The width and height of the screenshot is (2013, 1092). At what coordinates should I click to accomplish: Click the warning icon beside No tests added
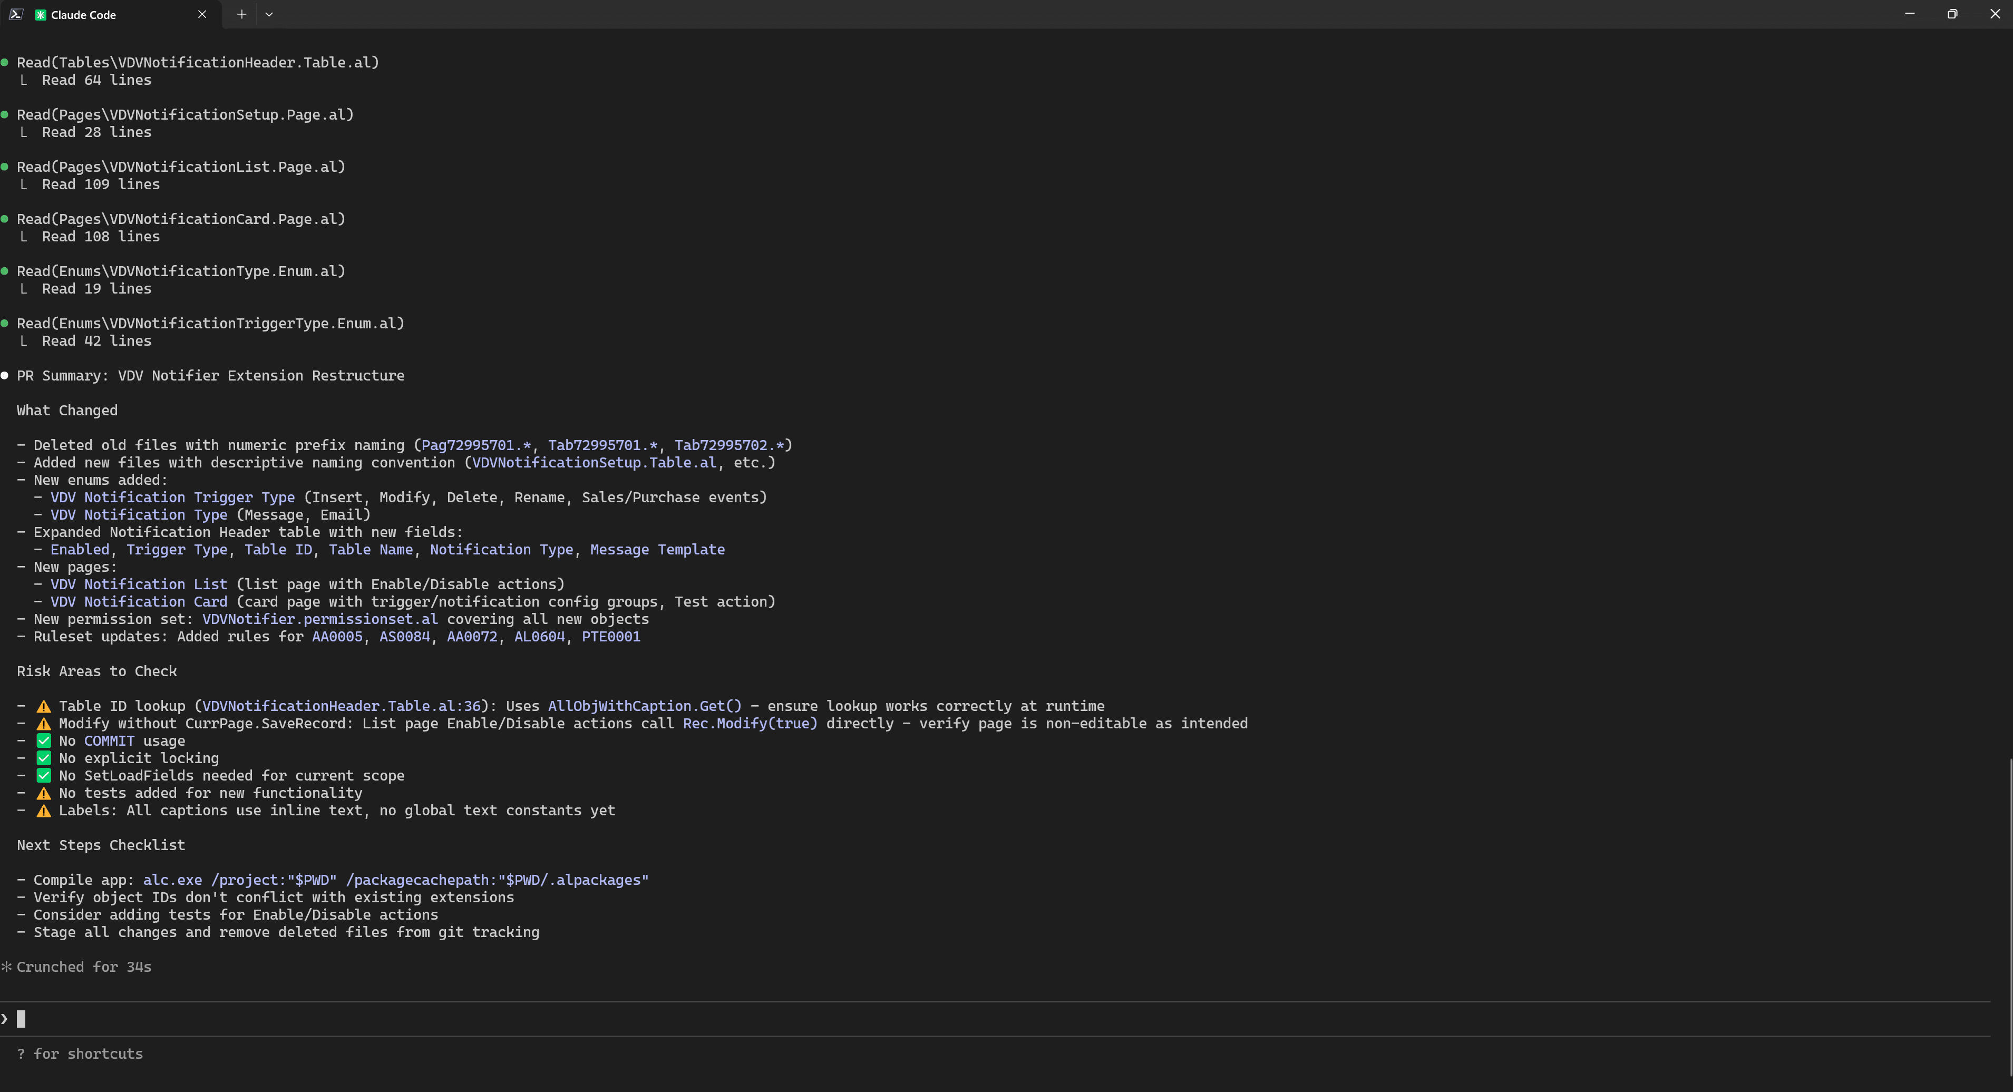[44, 793]
